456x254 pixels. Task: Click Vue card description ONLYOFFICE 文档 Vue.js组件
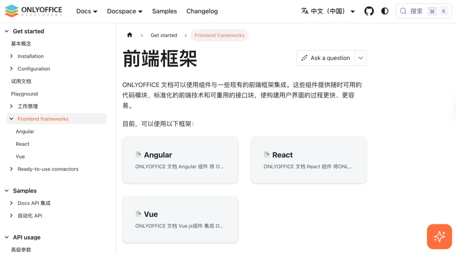(x=179, y=226)
